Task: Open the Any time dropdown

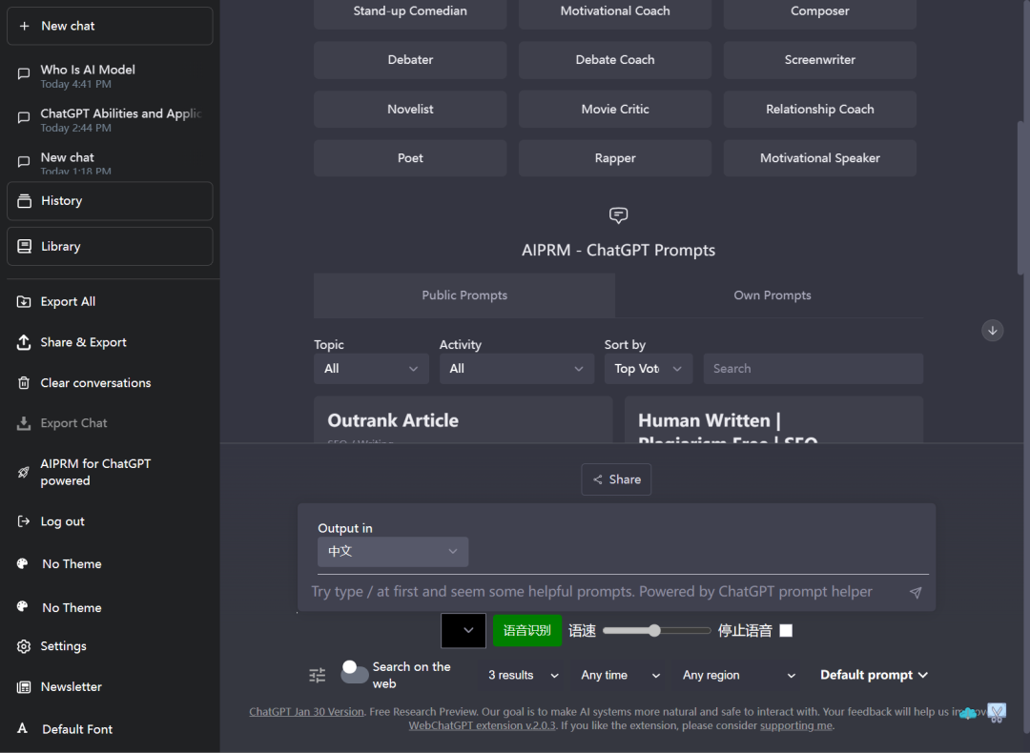Action: (620, 676)
